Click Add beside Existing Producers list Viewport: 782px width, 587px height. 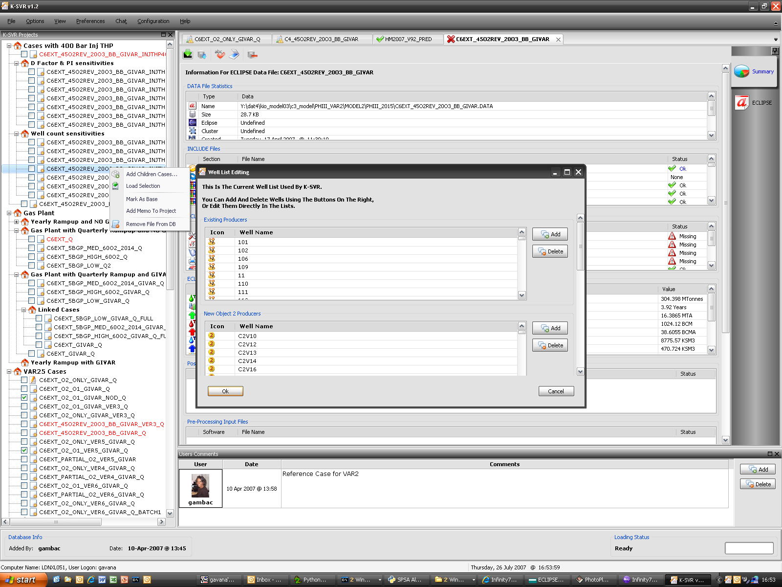(x=550, y=234)
